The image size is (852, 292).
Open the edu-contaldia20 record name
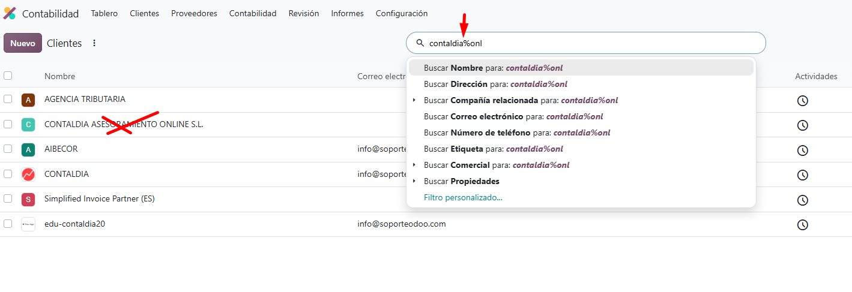pos(75,224)
